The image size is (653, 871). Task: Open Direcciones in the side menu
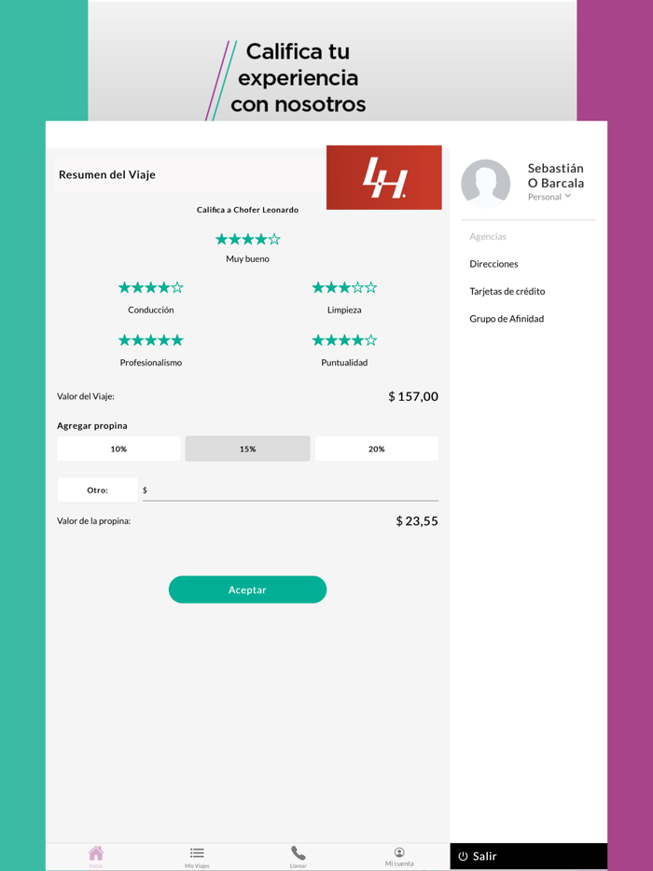(x=493, y=264)
